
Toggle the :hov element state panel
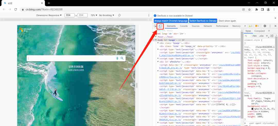(x=254, y=36)
